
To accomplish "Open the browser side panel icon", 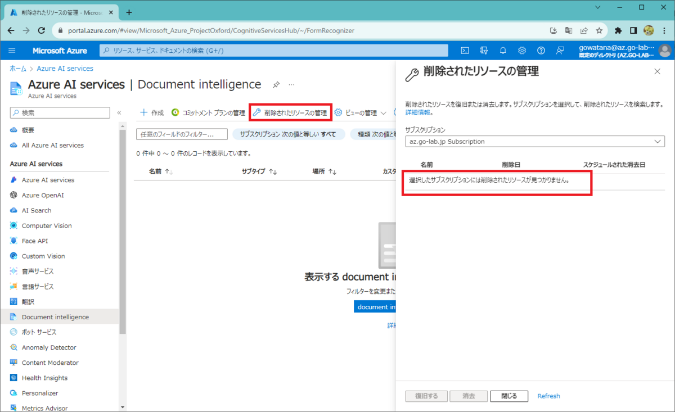I will (x=633, y=30).
